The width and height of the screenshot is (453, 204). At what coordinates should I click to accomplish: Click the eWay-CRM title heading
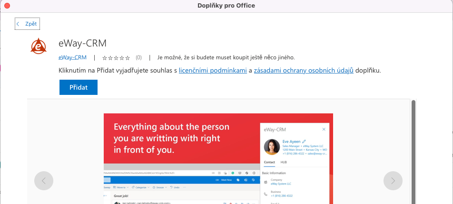[x=83, y=44]
